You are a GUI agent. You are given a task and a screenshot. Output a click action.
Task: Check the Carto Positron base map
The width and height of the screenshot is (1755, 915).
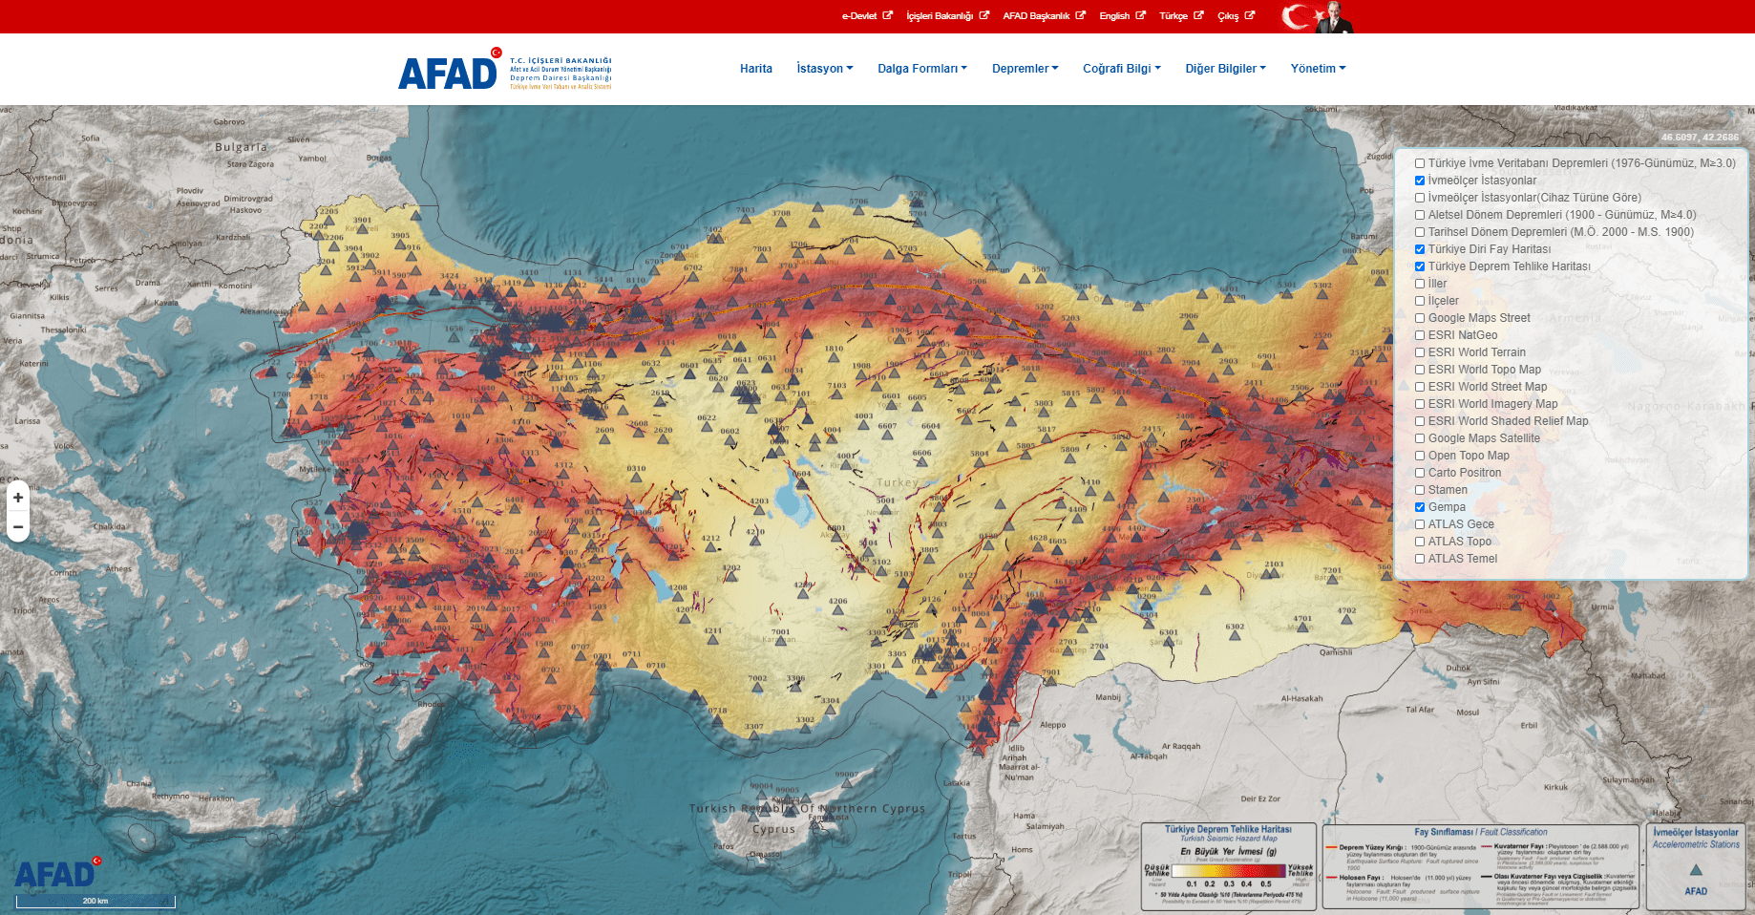pos(1420,473)
